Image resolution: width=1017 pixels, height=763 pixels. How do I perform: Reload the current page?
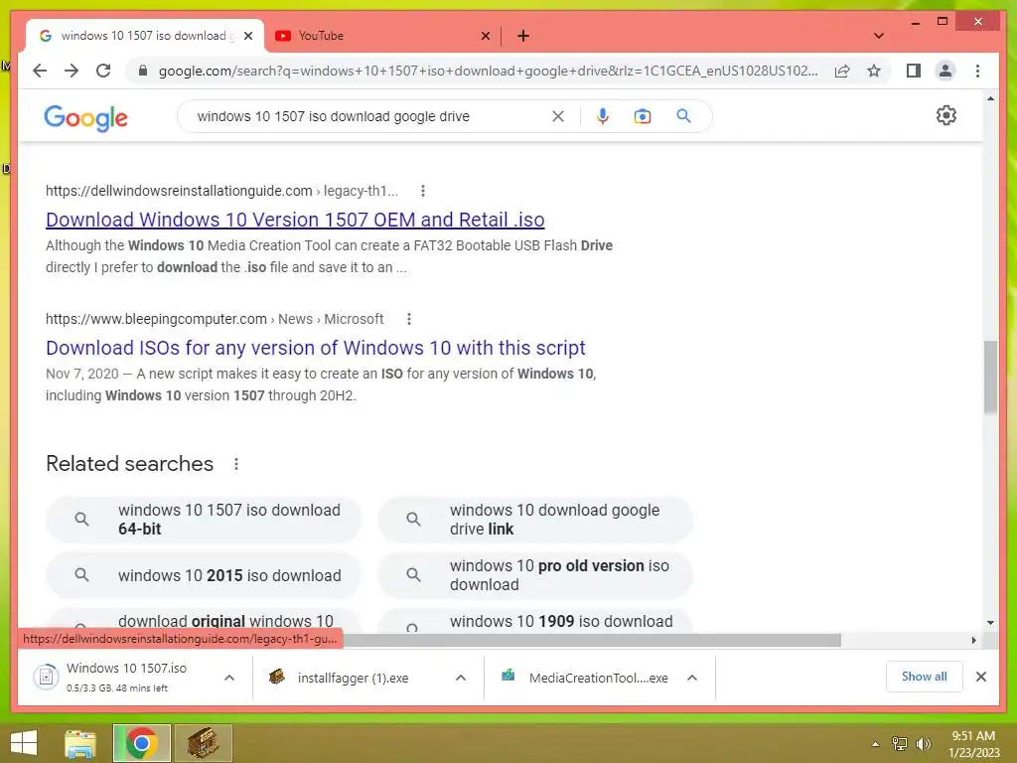click(x=103, y=71)
